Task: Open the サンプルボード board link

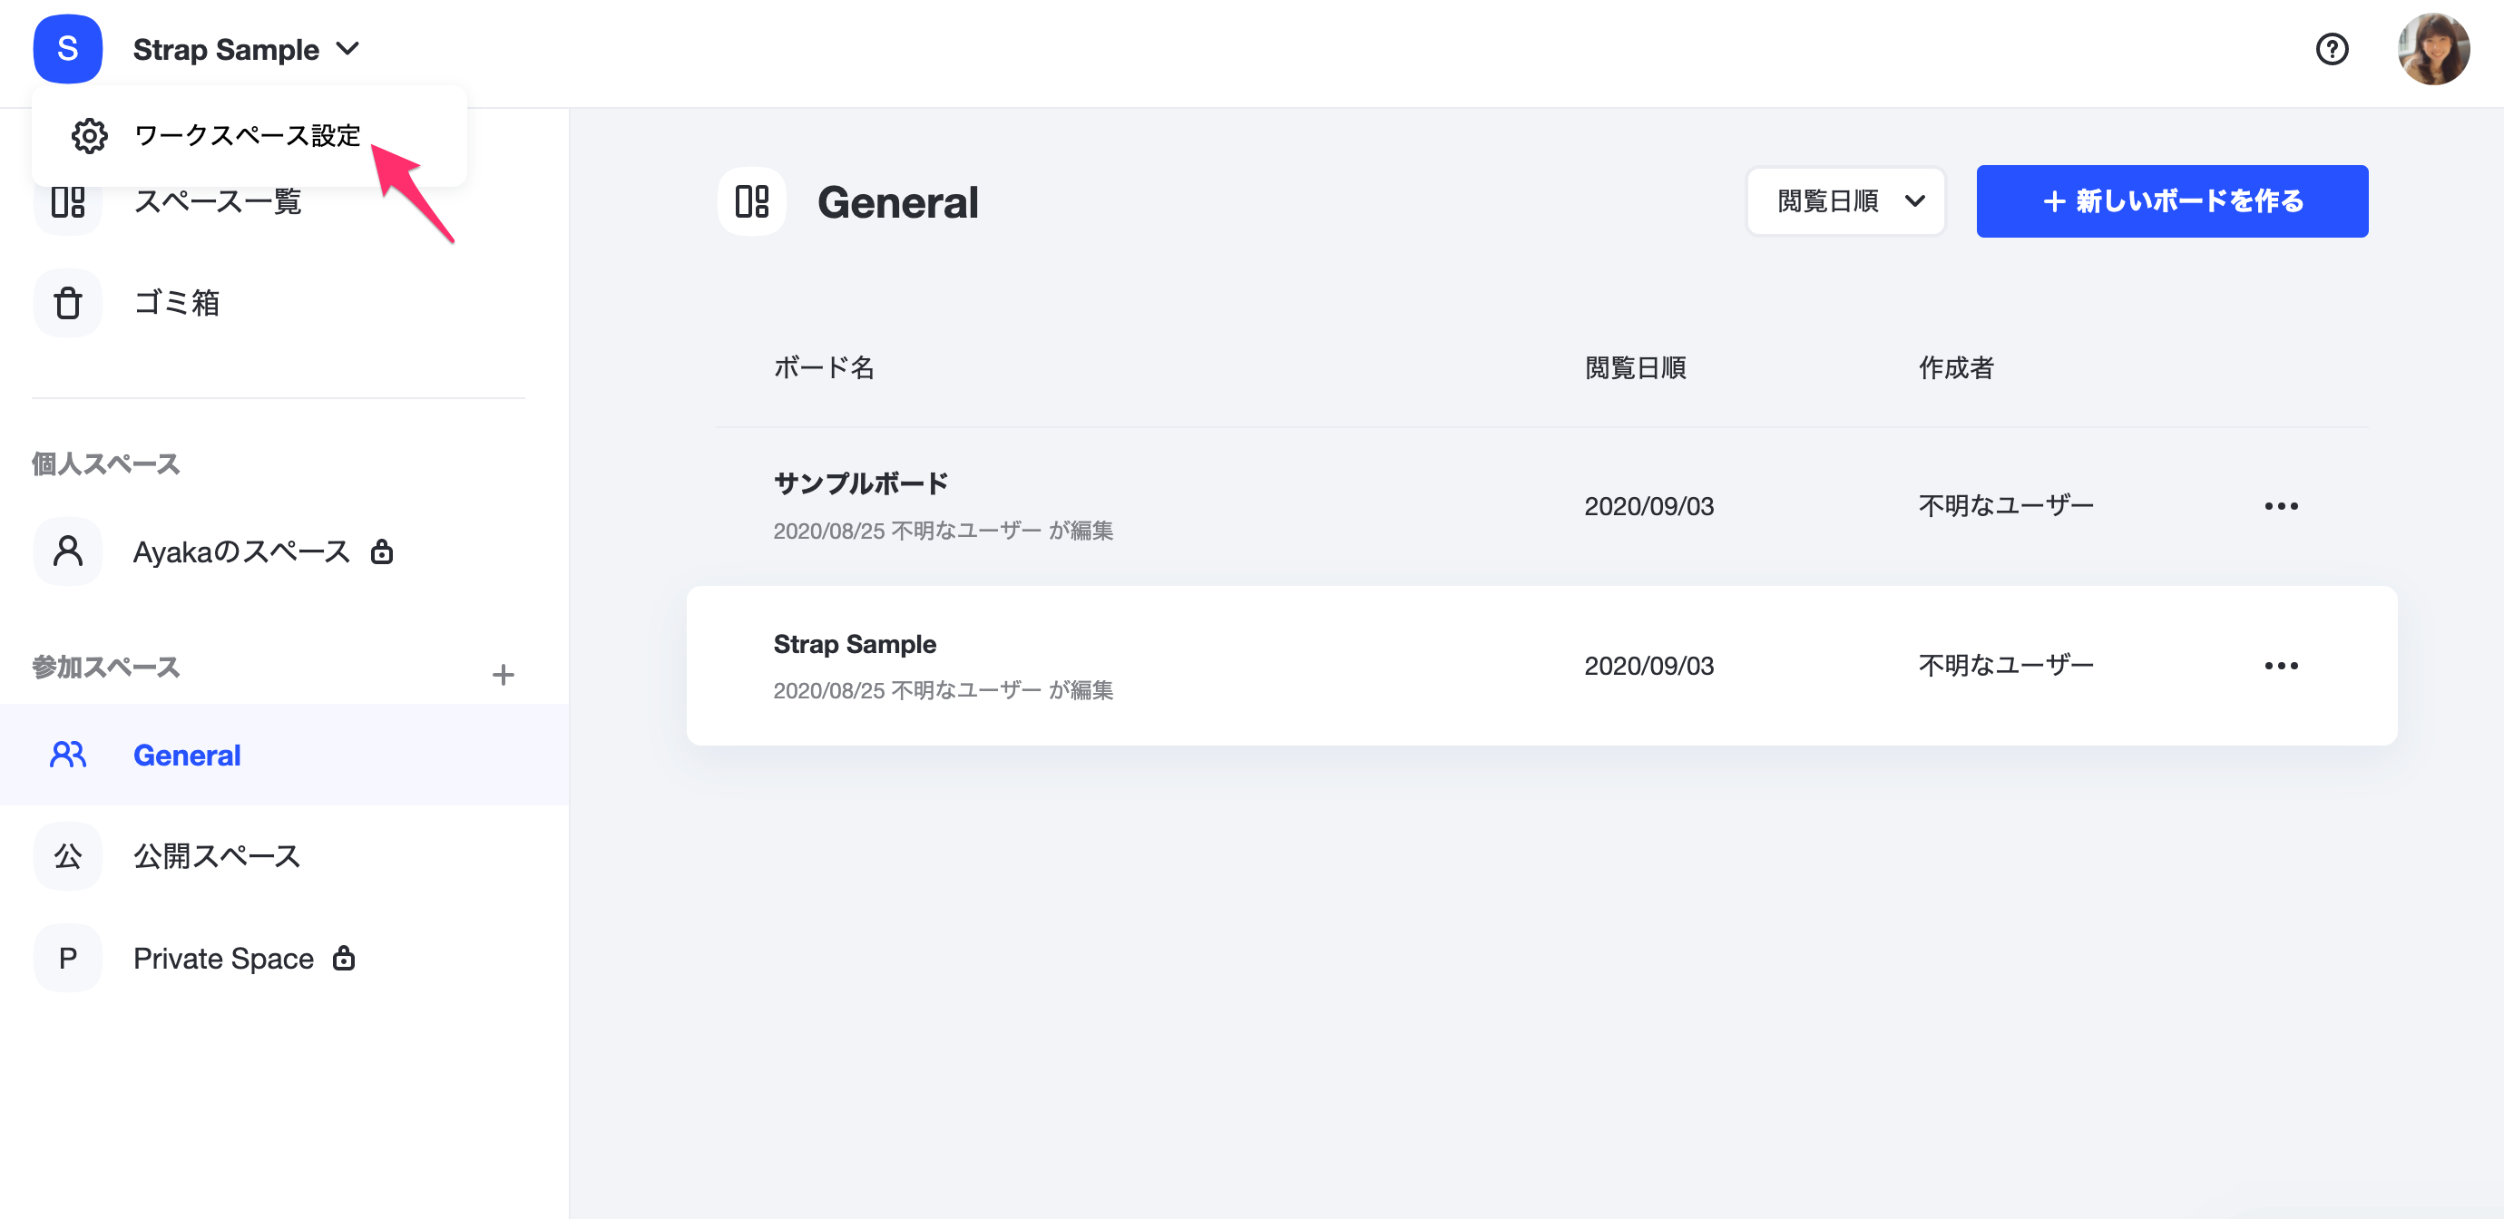Action: (860, 483)
